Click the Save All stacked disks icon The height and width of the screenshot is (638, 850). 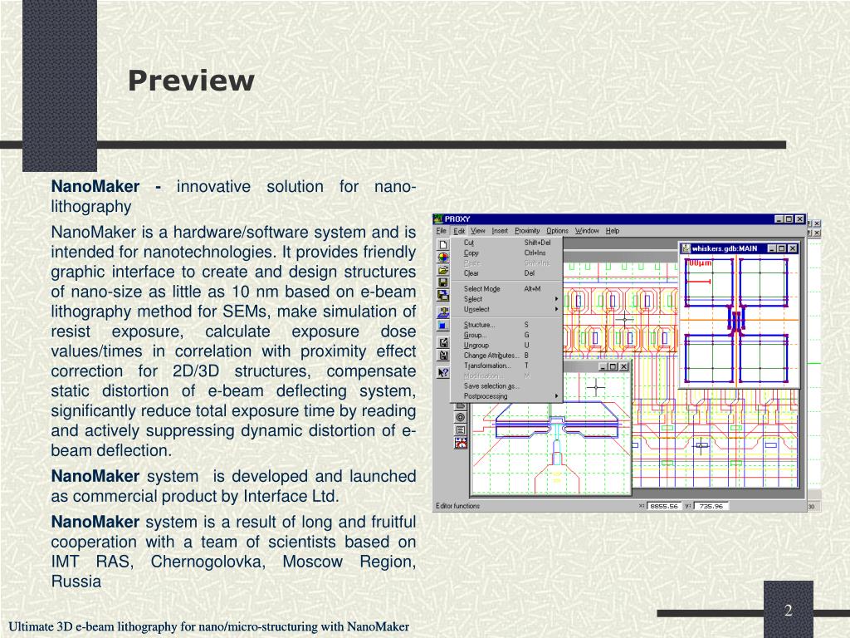coord(443,295)
